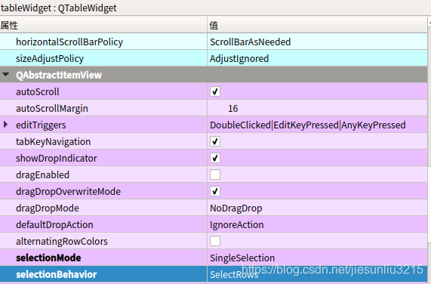This screenshot has width=431, height=284.
Task: Select the defaultDropAction property name
Action: point(54,224)
